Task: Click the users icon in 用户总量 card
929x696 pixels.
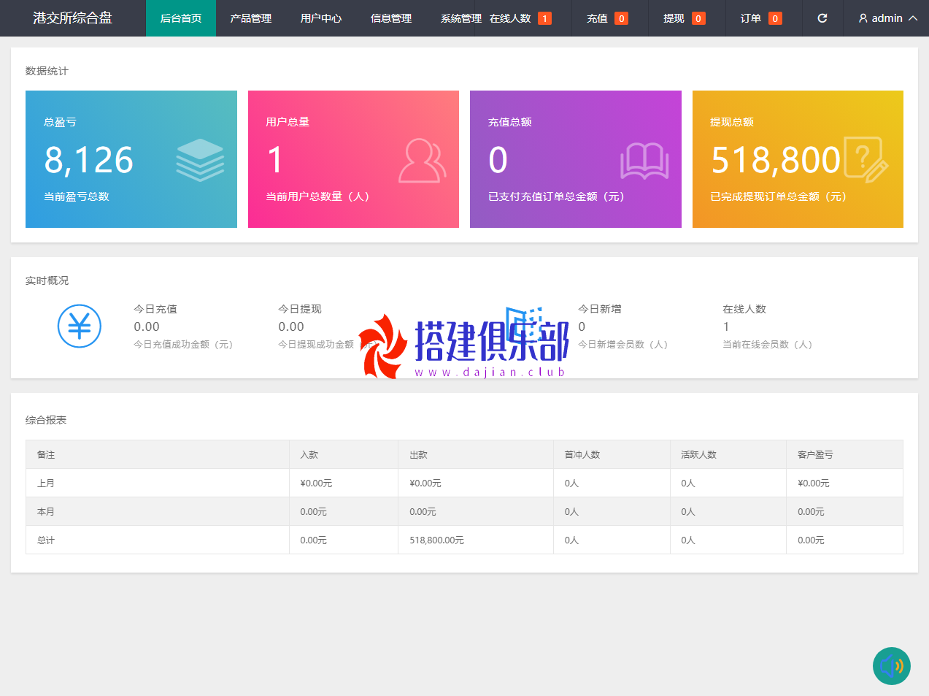Action: pos(422,160)
